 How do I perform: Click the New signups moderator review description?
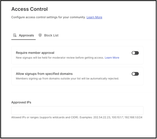pyautogui.click(x=60, y=57)
